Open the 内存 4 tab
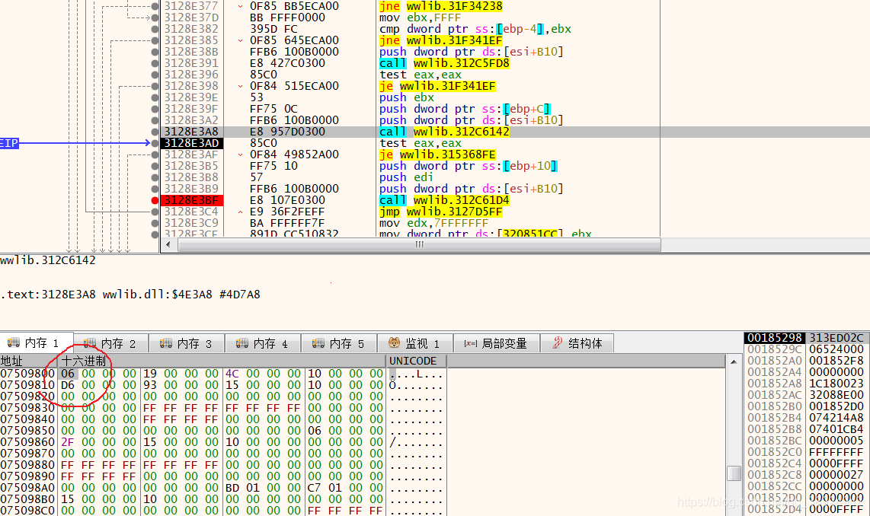This screenshot has width=870, height=516. tap(263, 344)
